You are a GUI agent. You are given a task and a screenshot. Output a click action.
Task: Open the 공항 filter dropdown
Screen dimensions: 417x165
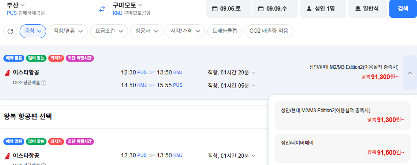click(33, 31)
